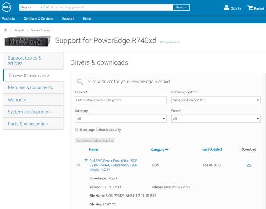This screenshot has width=266, height=209.
Task: Click the Change product link
Action: pos(170,42)
